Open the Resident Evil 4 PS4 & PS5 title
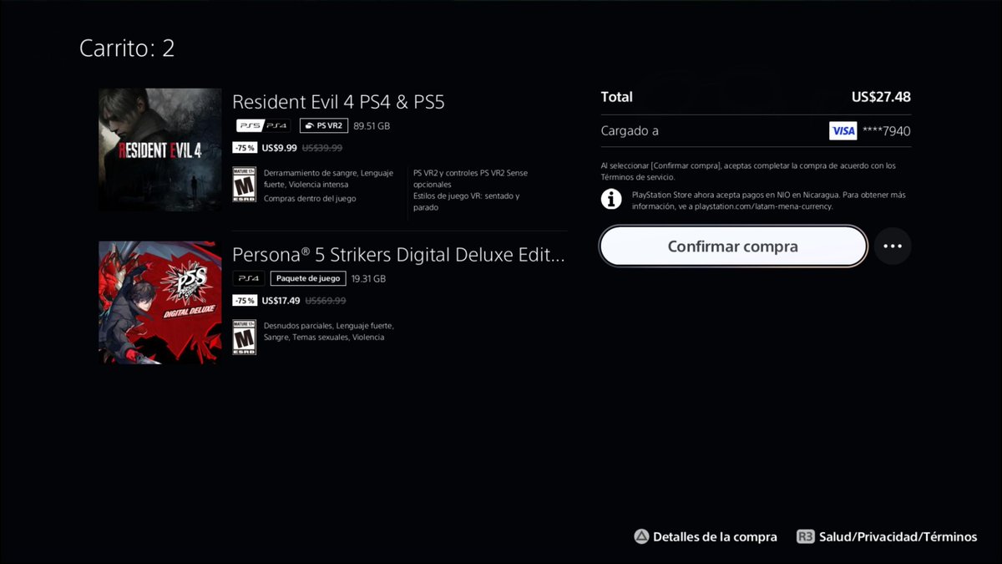The width and height of the screenshot is (1002, 564). click(338, 102)
